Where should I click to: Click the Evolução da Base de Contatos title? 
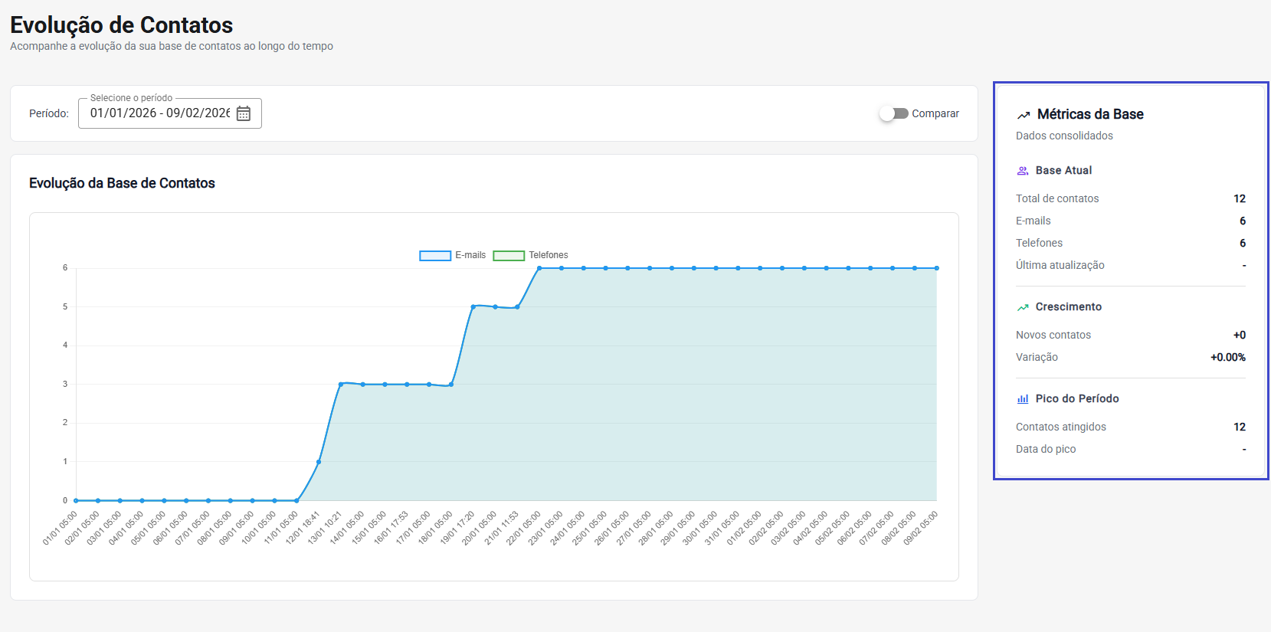(x=122, y=183)
